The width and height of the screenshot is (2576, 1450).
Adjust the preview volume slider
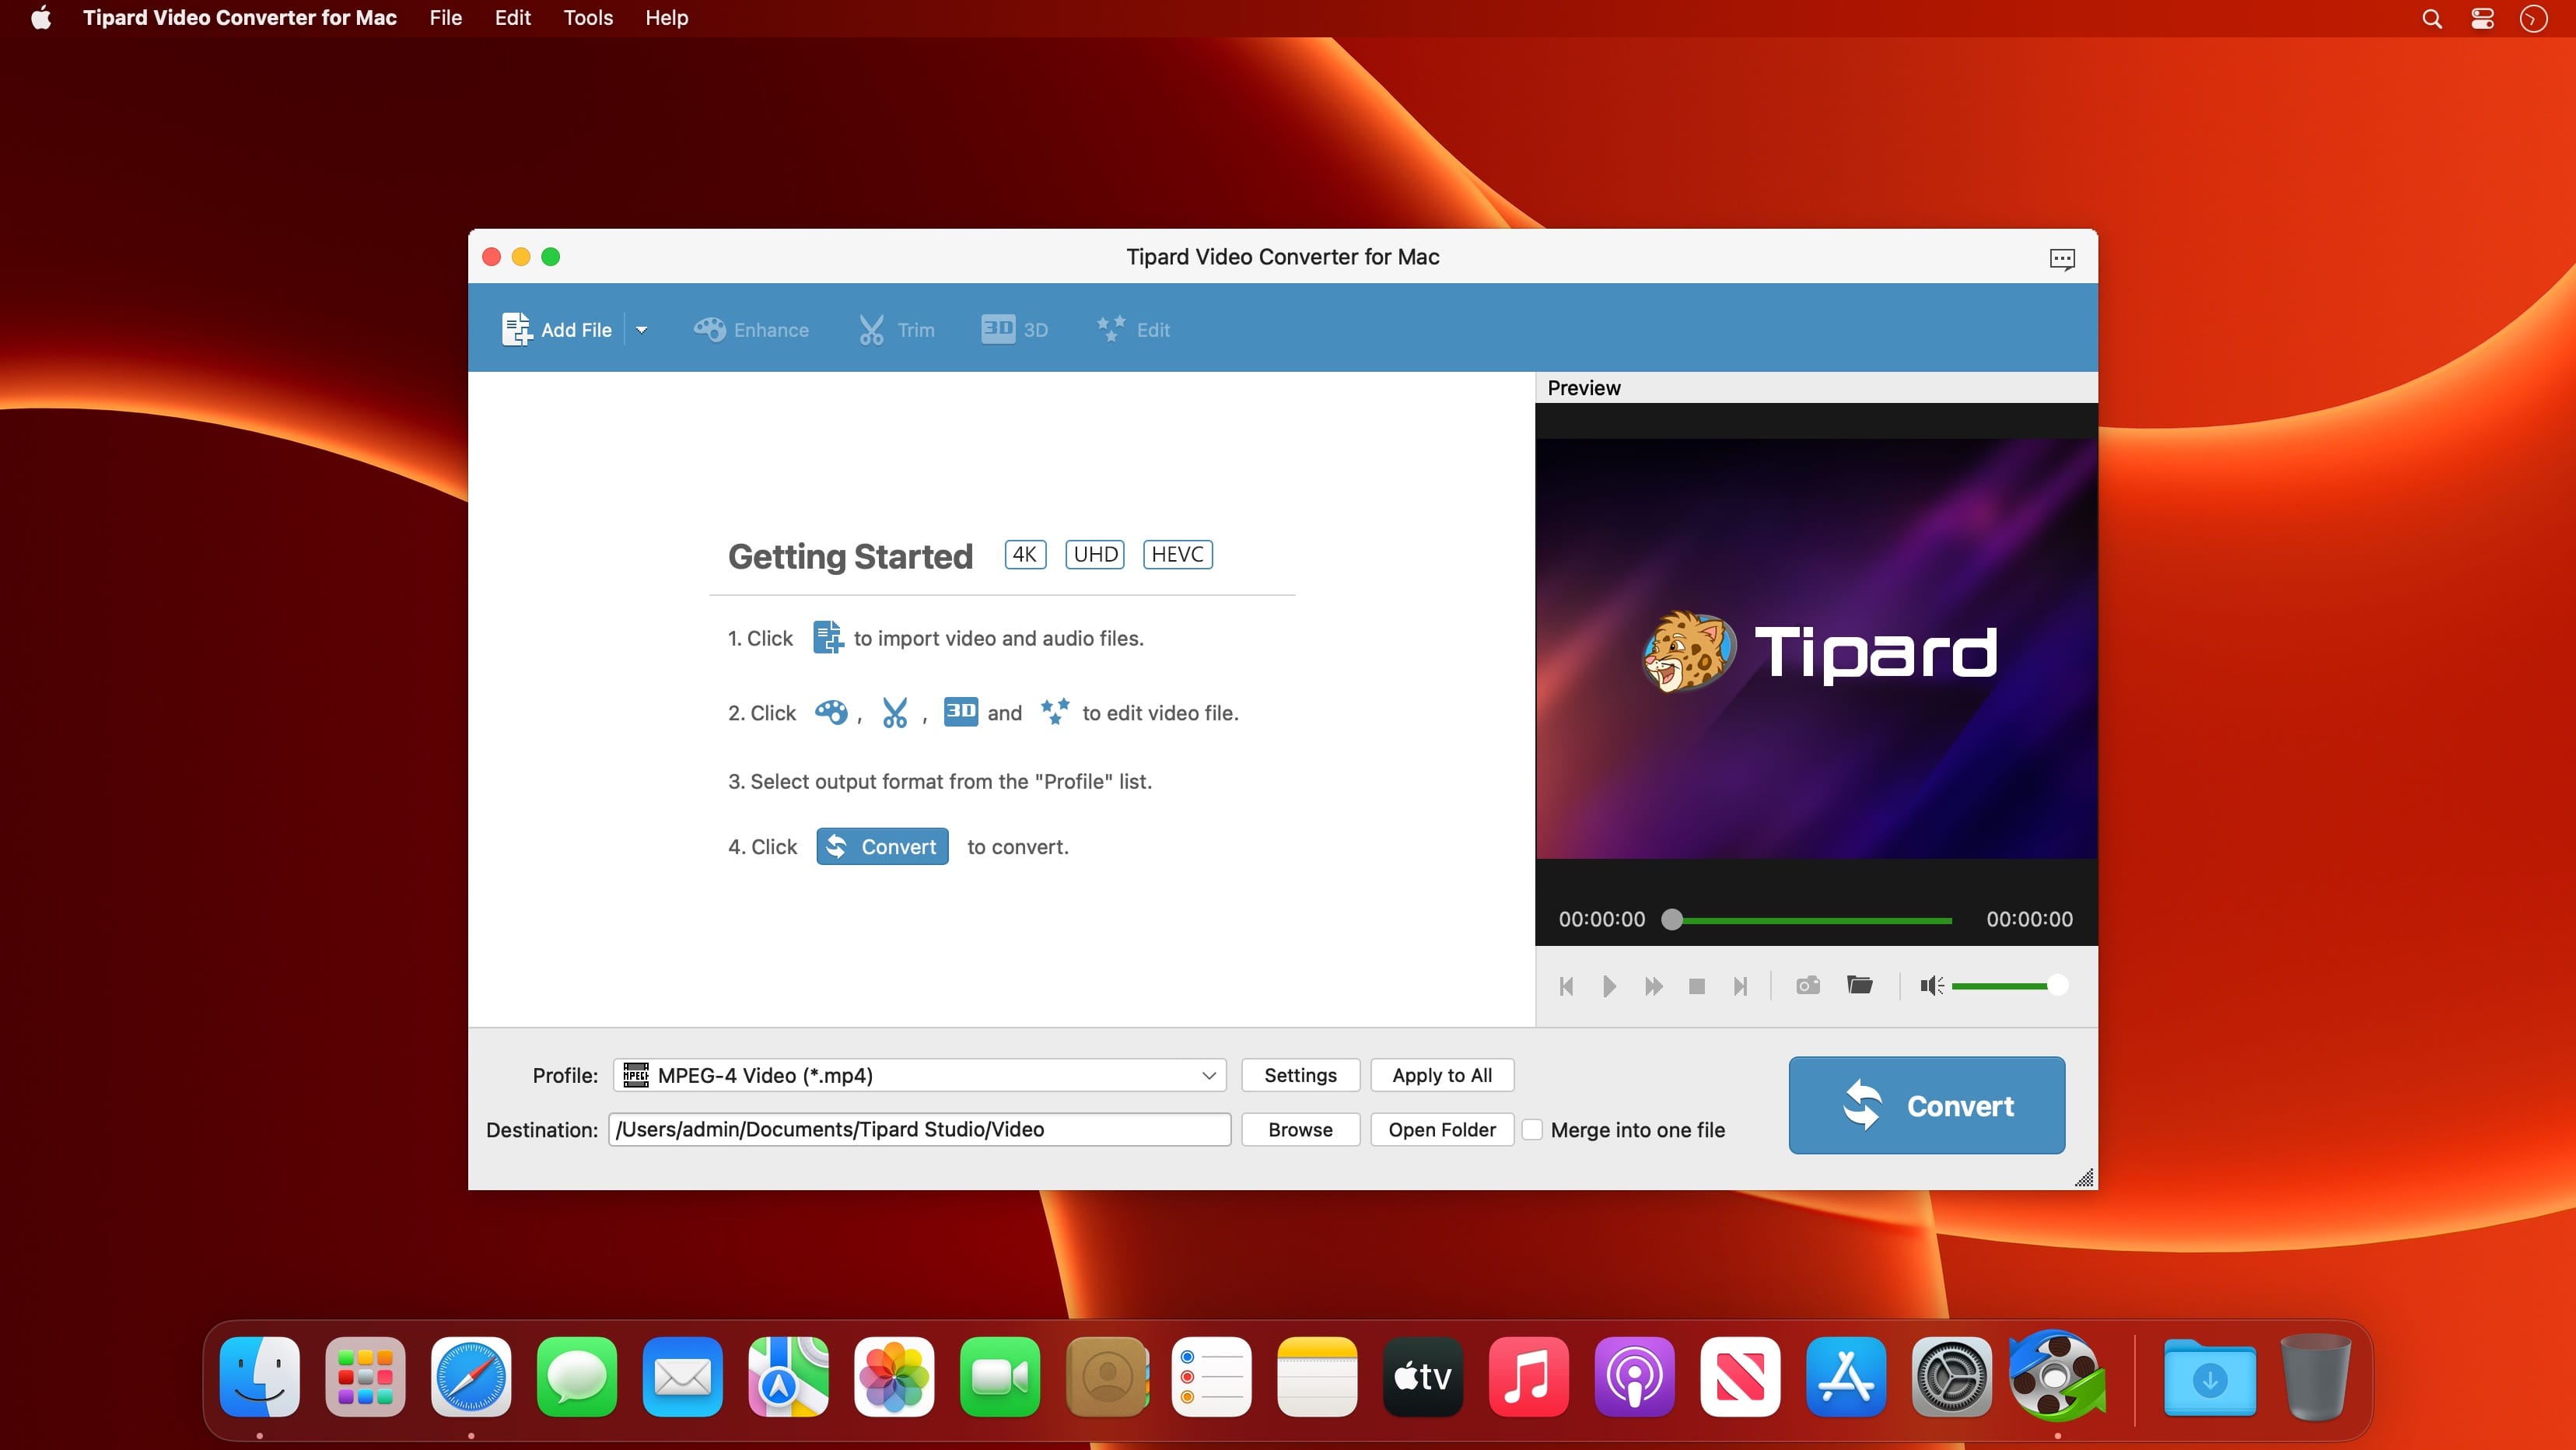[x=2008, y=985]
